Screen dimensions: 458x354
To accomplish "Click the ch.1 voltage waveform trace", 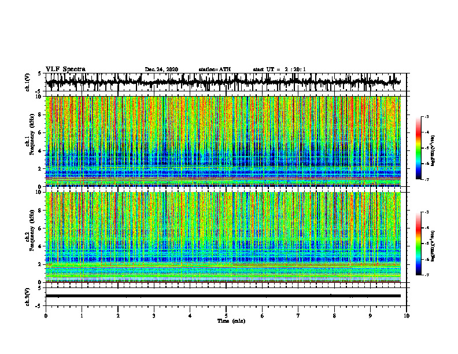I will pos(223,82).
